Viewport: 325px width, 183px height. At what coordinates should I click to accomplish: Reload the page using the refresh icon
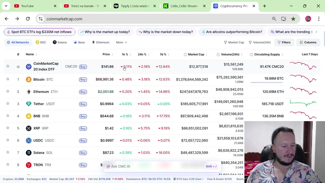pos(28,19)
